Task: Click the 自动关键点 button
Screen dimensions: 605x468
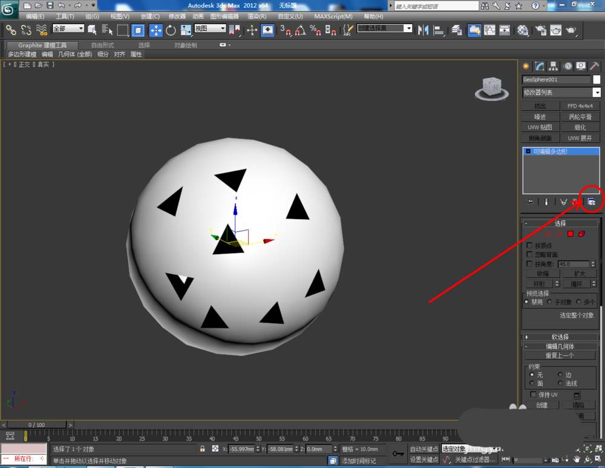Action: coord(424,449)
